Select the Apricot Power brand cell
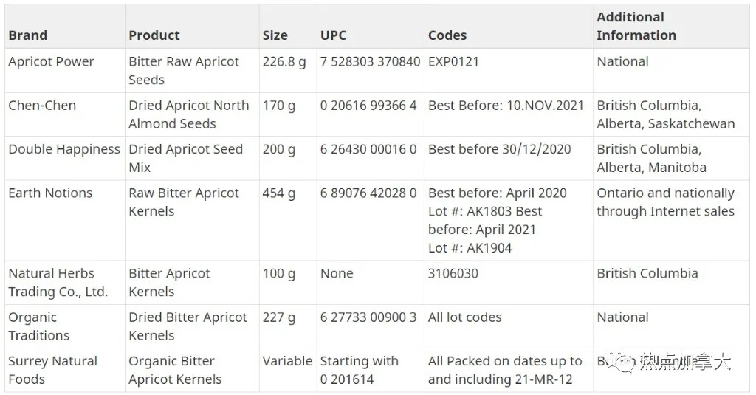The width and height of the screenshot is (756, 395). coord(65,70)
